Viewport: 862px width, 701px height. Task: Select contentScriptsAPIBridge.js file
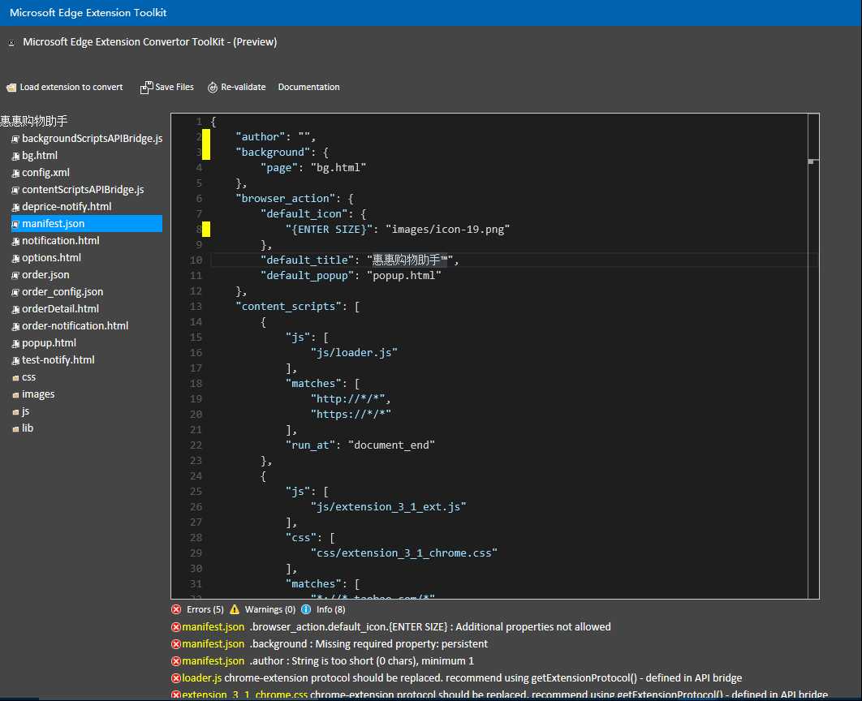tap(83, 190)
